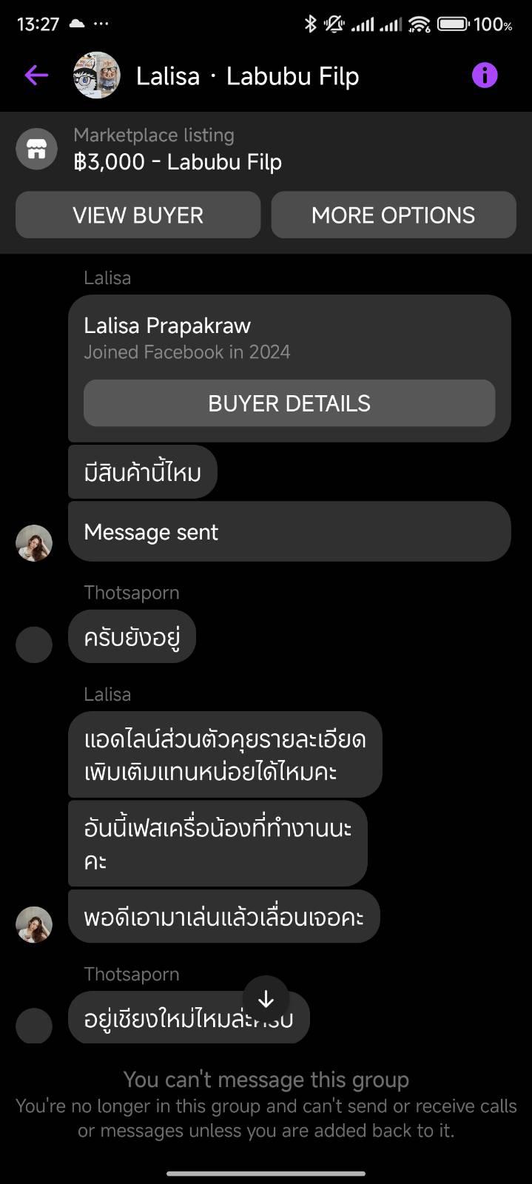Tap Lalisa's avatar beside Message sent

coord(34,543)
